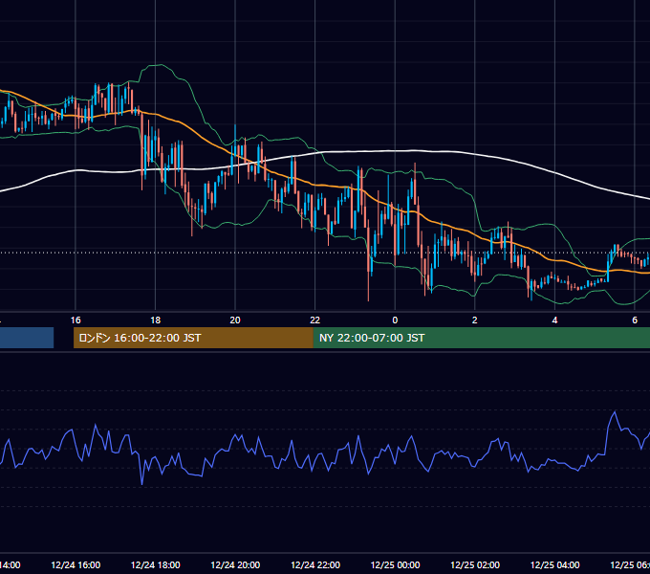
Task: Click the 18 hour label on price chart
Action: pyautogui.click(x=155, y=320)
